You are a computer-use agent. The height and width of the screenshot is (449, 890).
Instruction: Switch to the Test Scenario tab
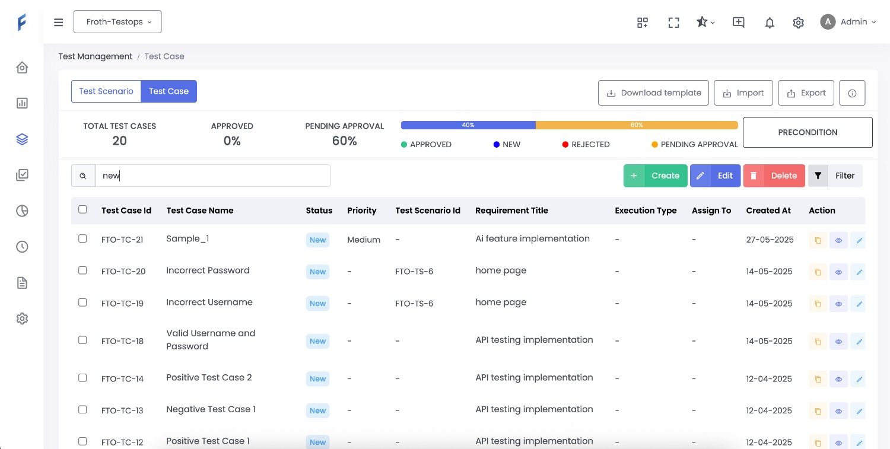coord(106,91)
